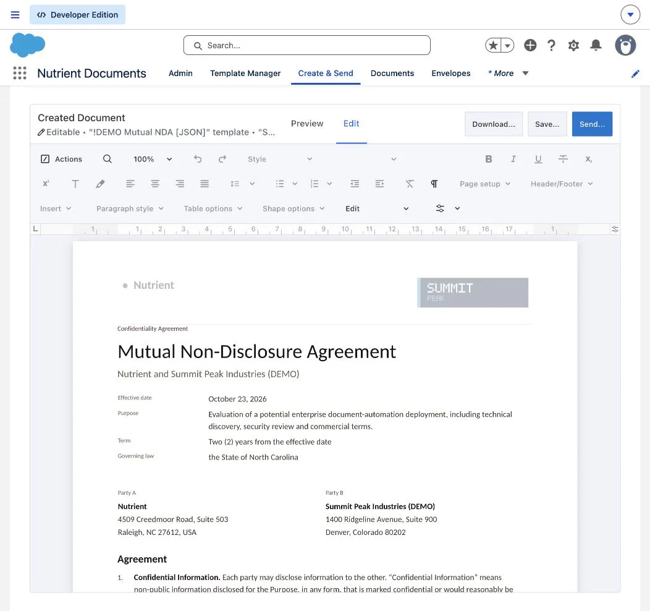The image size is (650, 611).
Task: Click the text color T icon
Action: pyautogui.click(x=75, y=184)
